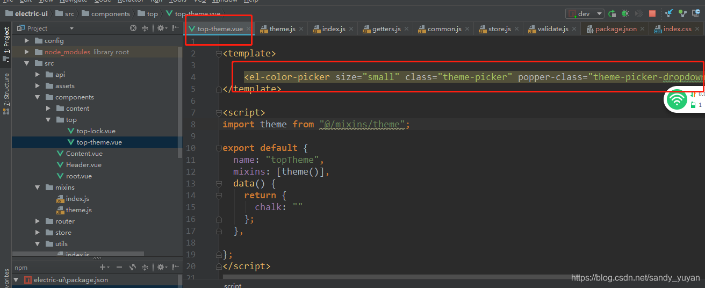Viewport: 705px width, 288px height.
Task: Close the index.js editor tab
Action: pos(351,29)
